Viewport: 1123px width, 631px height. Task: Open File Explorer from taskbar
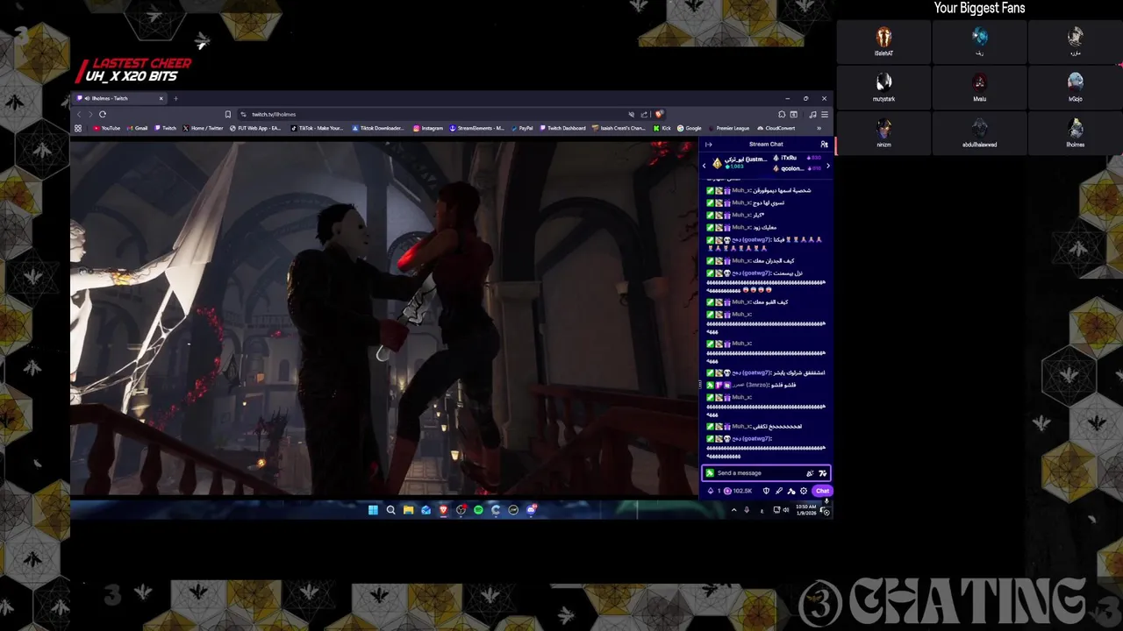[408, 510]
